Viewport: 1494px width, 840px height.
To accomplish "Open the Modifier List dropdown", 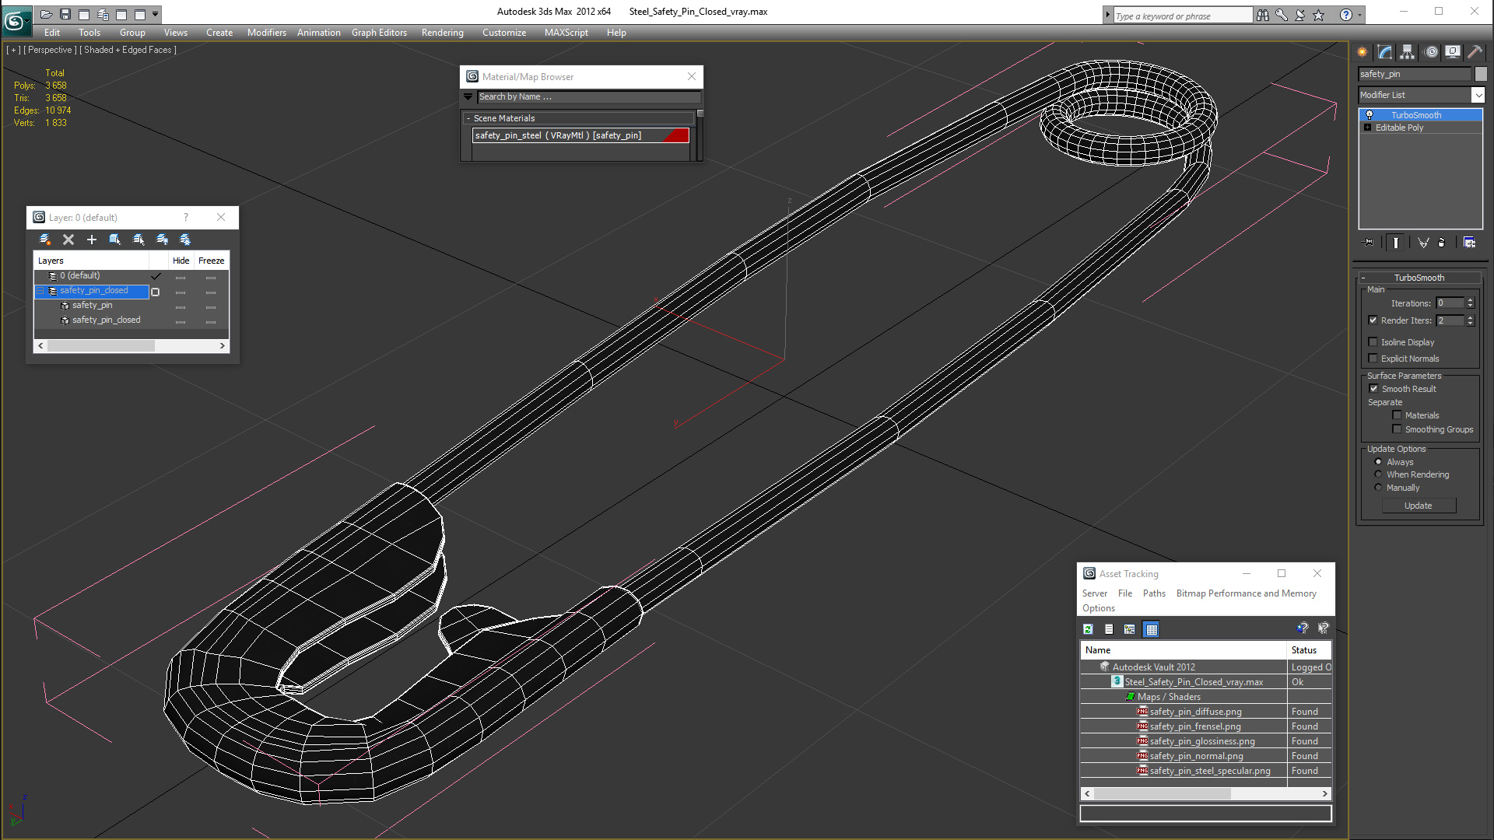I will click(x=1478, y=95).
